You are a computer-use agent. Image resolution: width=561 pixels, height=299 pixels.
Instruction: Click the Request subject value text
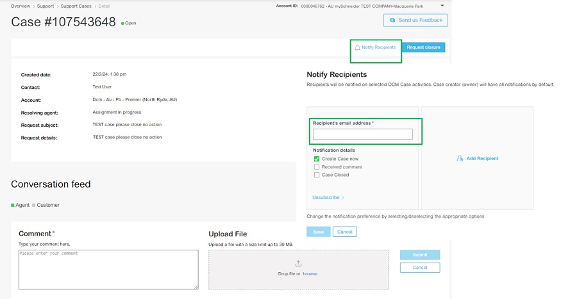point(127,125)
